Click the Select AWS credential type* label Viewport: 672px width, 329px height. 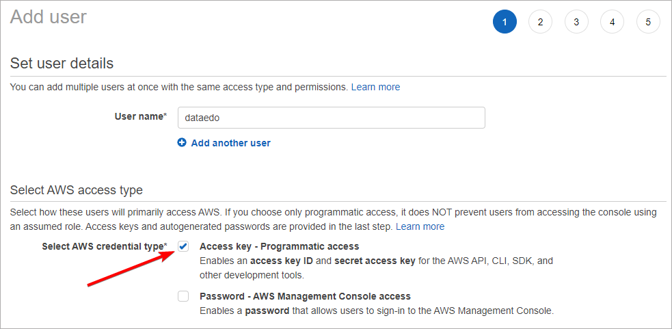coord(105,246)
